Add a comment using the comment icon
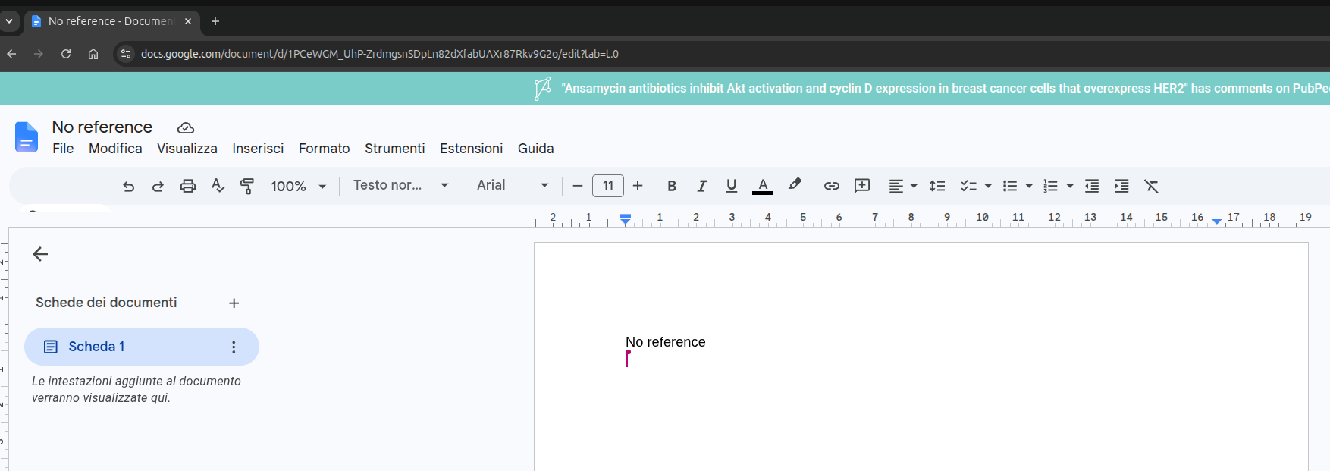 862,186
